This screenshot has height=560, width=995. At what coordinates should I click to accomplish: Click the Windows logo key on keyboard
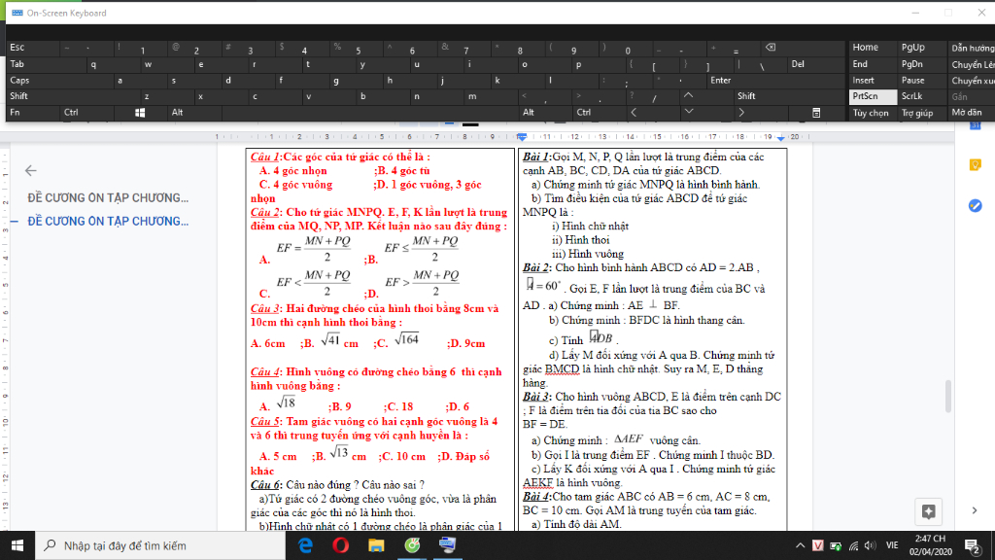pyautogui.click(x=140, y=113)
